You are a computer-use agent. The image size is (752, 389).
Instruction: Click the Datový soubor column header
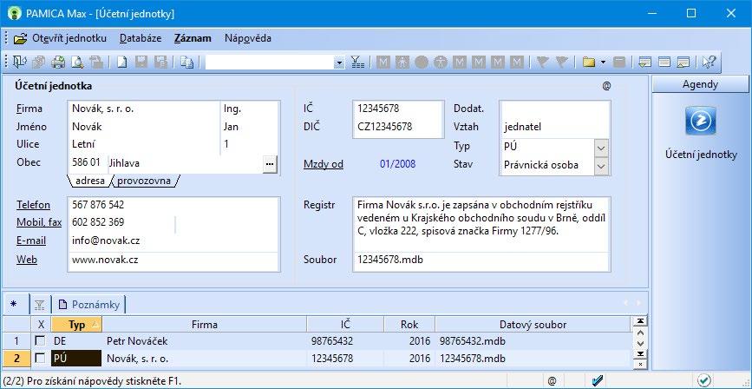(533, 325)
